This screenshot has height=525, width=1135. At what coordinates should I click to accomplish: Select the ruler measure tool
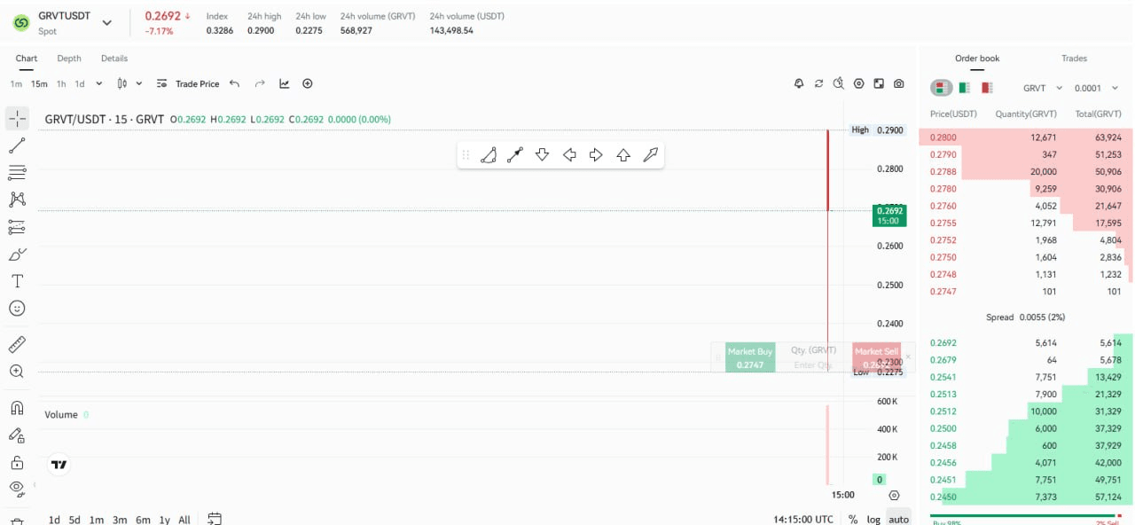pos(17,344)
